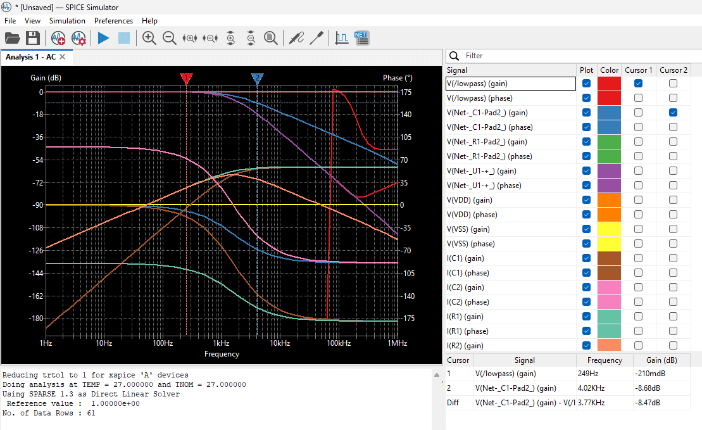Zoom out horizontally on the plot
This screenshot has height=430, width=702.
(210, 38)
